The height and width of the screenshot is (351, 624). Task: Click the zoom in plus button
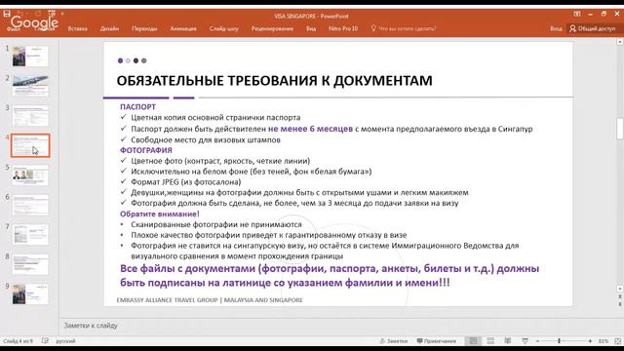click(x=590, y=341)
